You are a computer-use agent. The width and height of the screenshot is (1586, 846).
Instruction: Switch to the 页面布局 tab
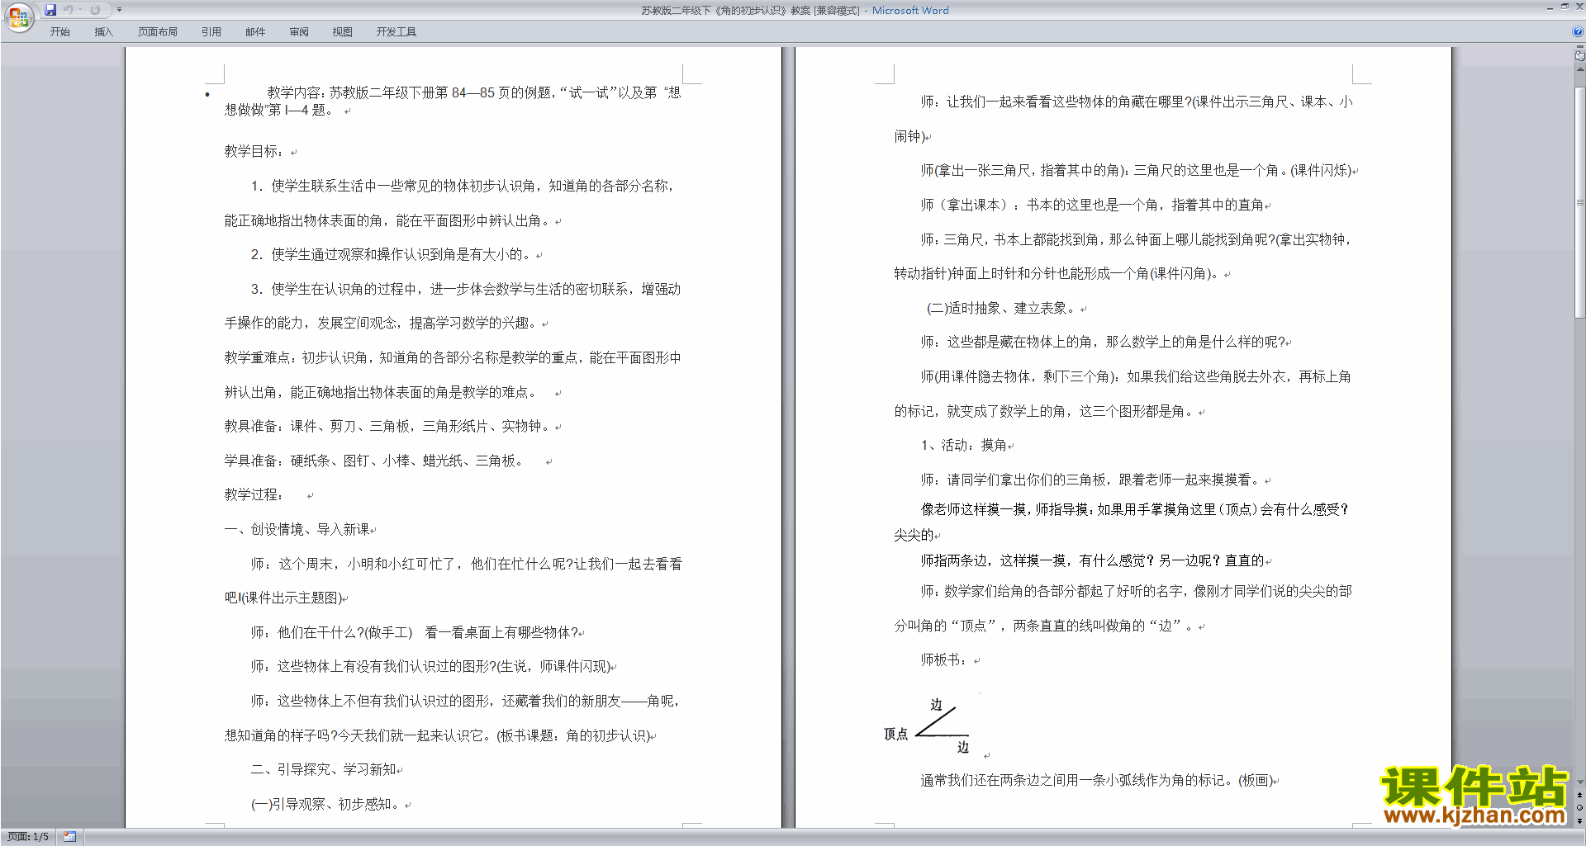(158, 32)
